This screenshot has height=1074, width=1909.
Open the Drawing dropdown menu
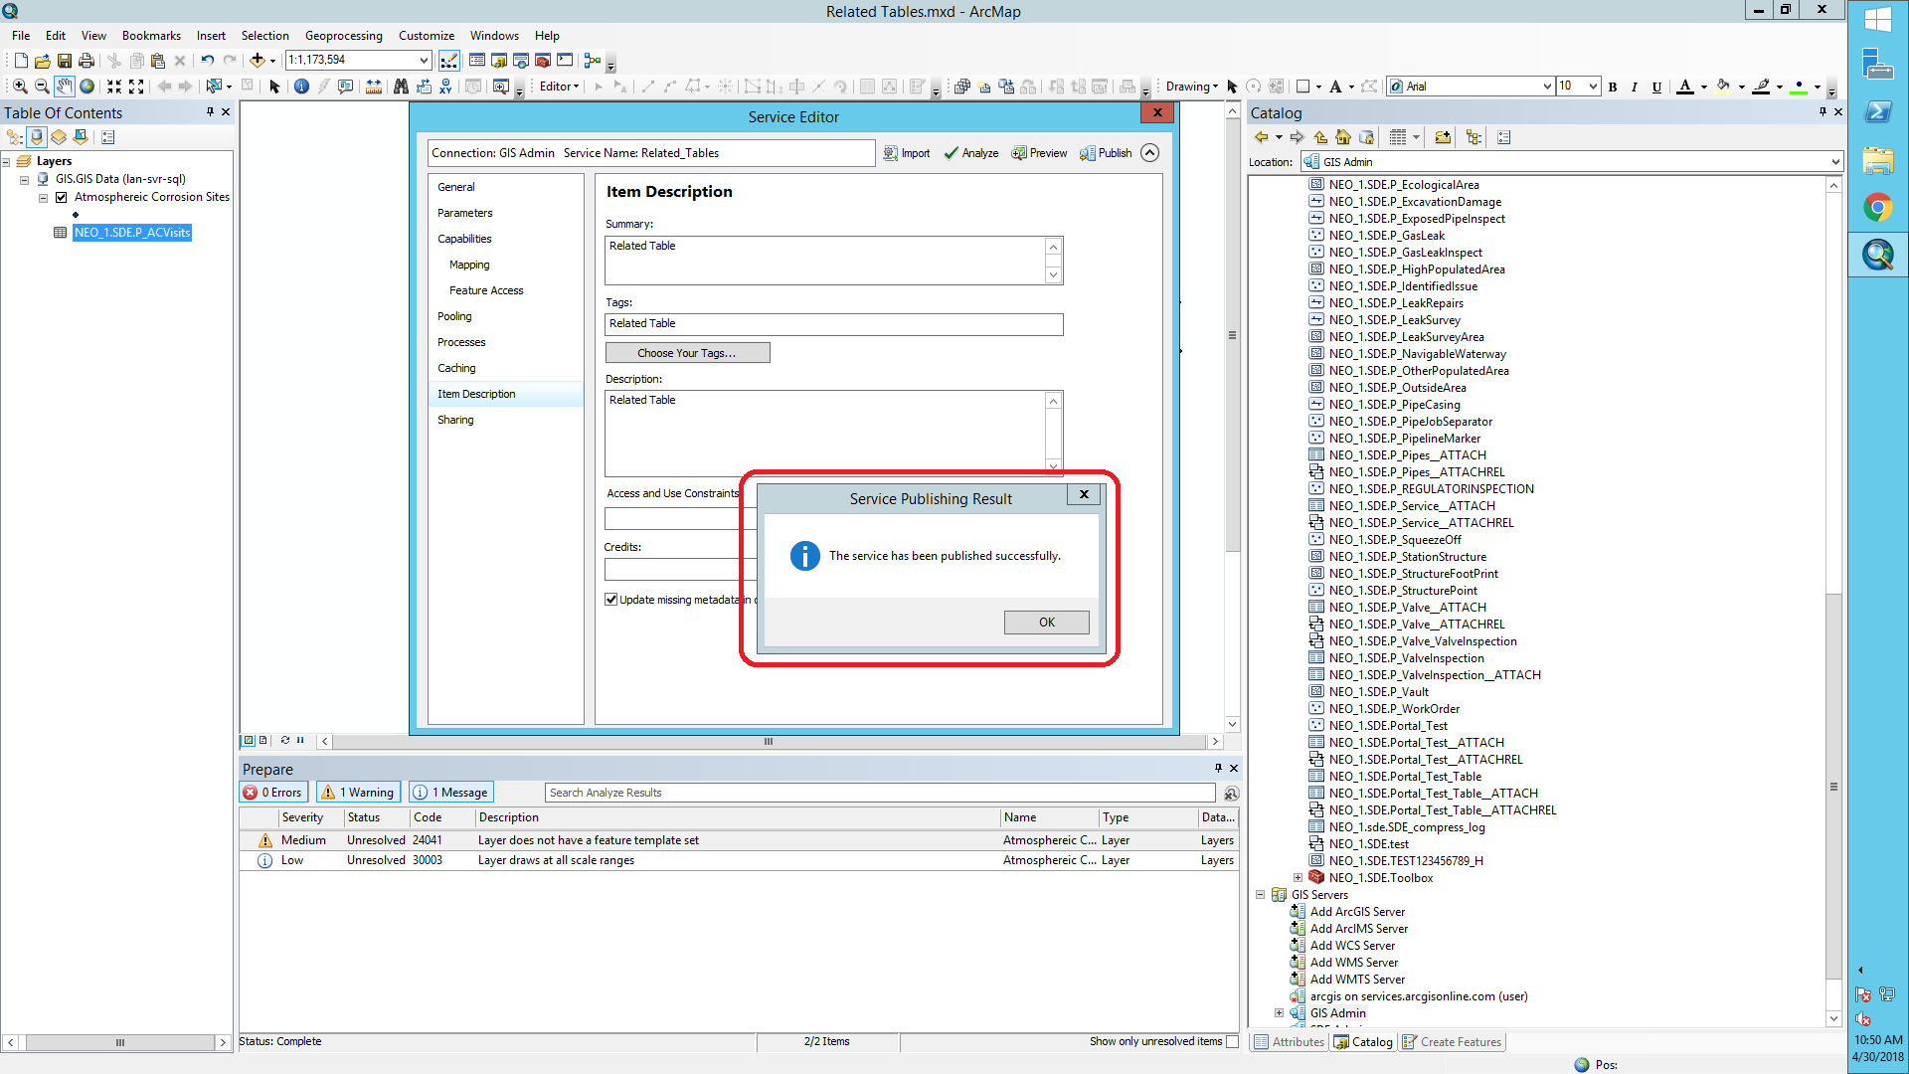[x=1191, y=87]
